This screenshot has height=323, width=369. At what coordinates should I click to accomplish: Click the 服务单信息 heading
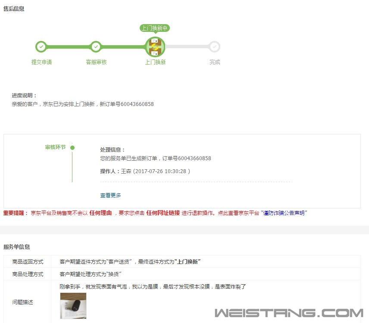[x=16, y=247]
